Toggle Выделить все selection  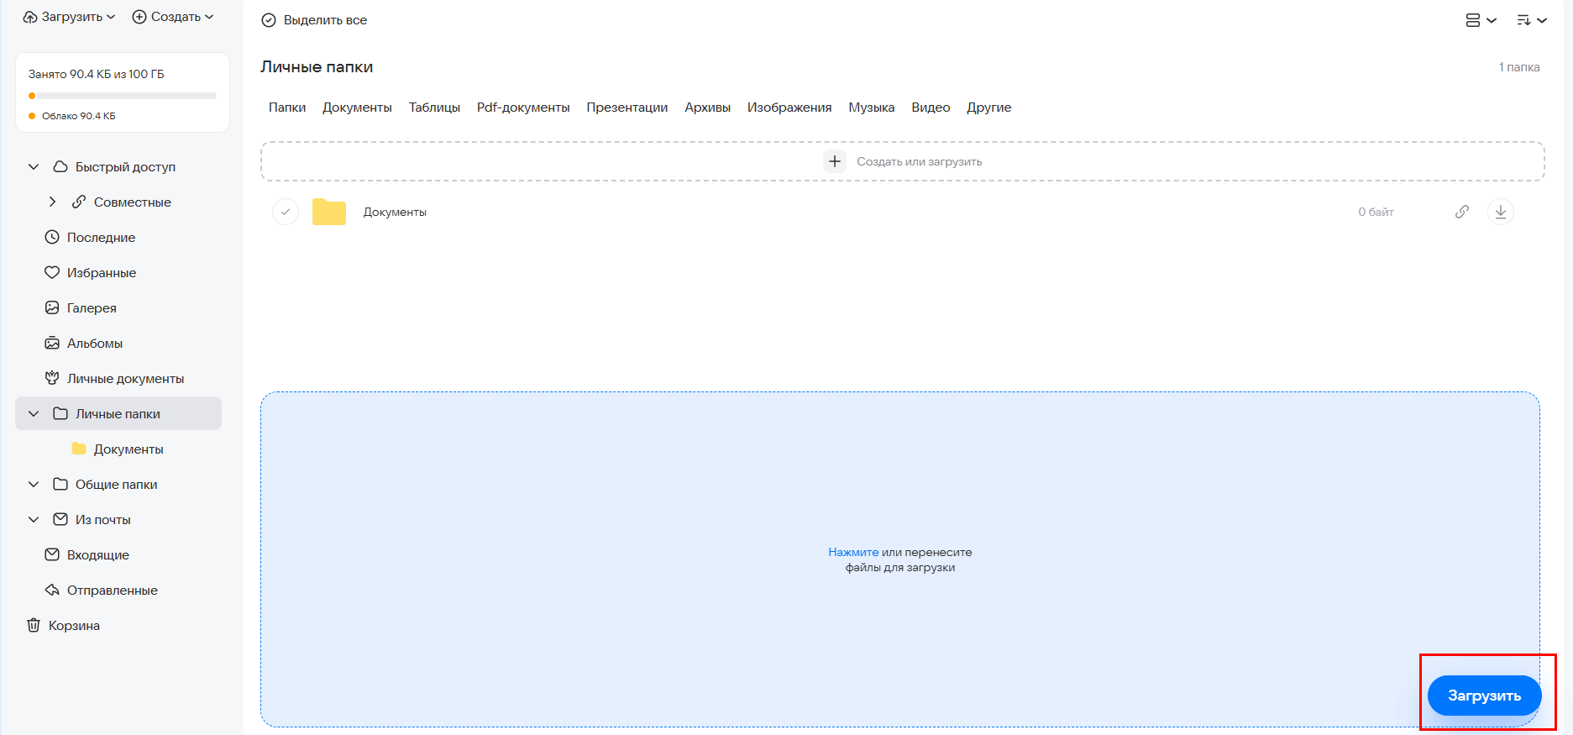pos(315,20)
